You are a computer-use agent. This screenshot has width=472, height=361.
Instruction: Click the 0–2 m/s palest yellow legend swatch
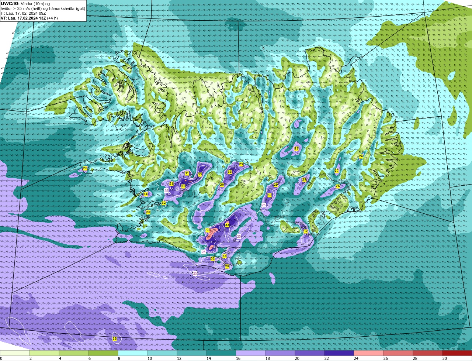point(15,353)
